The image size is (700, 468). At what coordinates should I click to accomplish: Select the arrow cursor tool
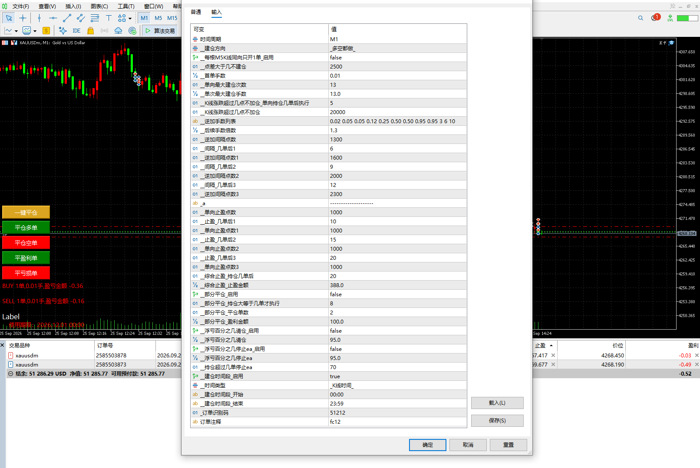point(9,18)
